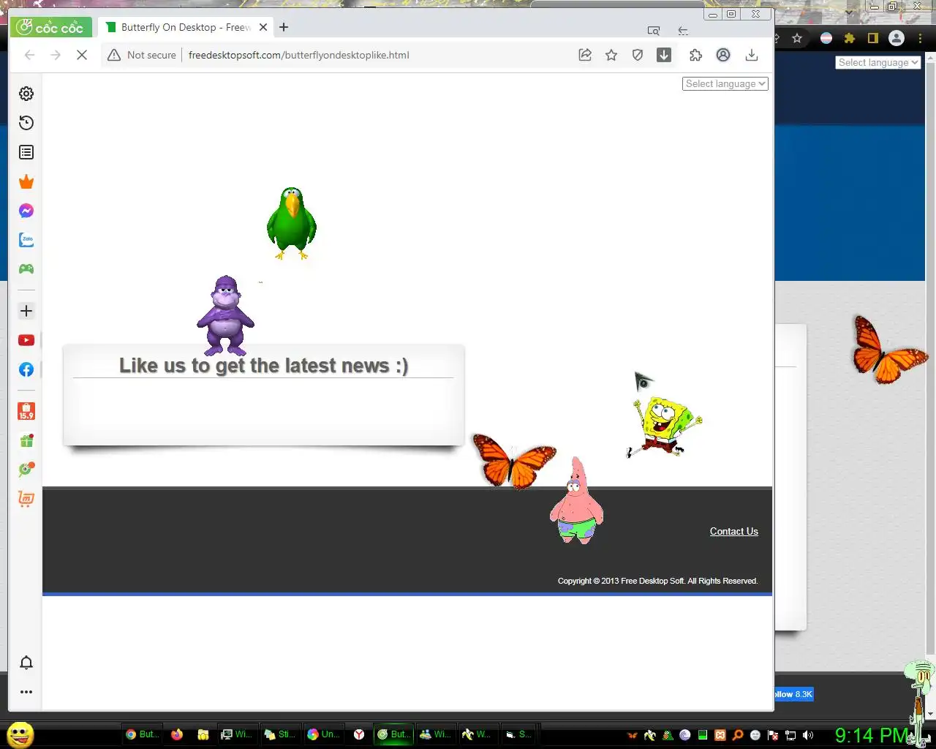
Task: Click the orange crown sidebar icon
Action: tap(26, 181)
